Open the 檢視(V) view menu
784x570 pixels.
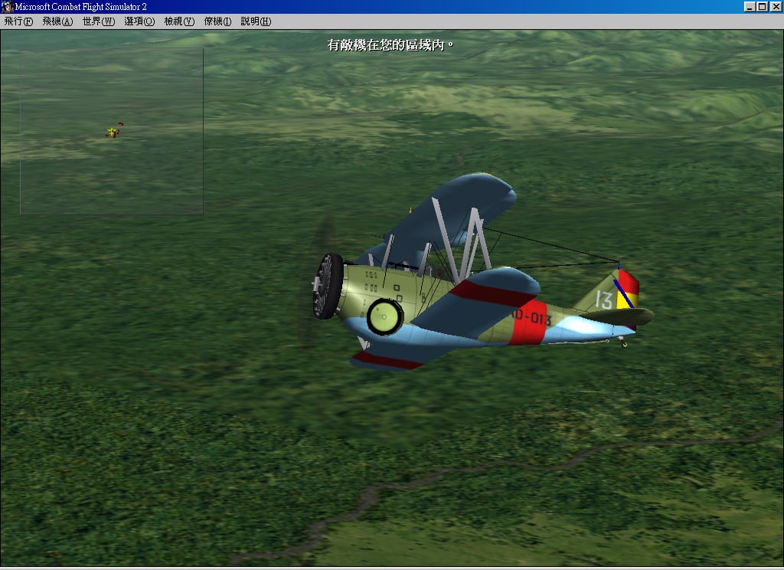[179, 21]
